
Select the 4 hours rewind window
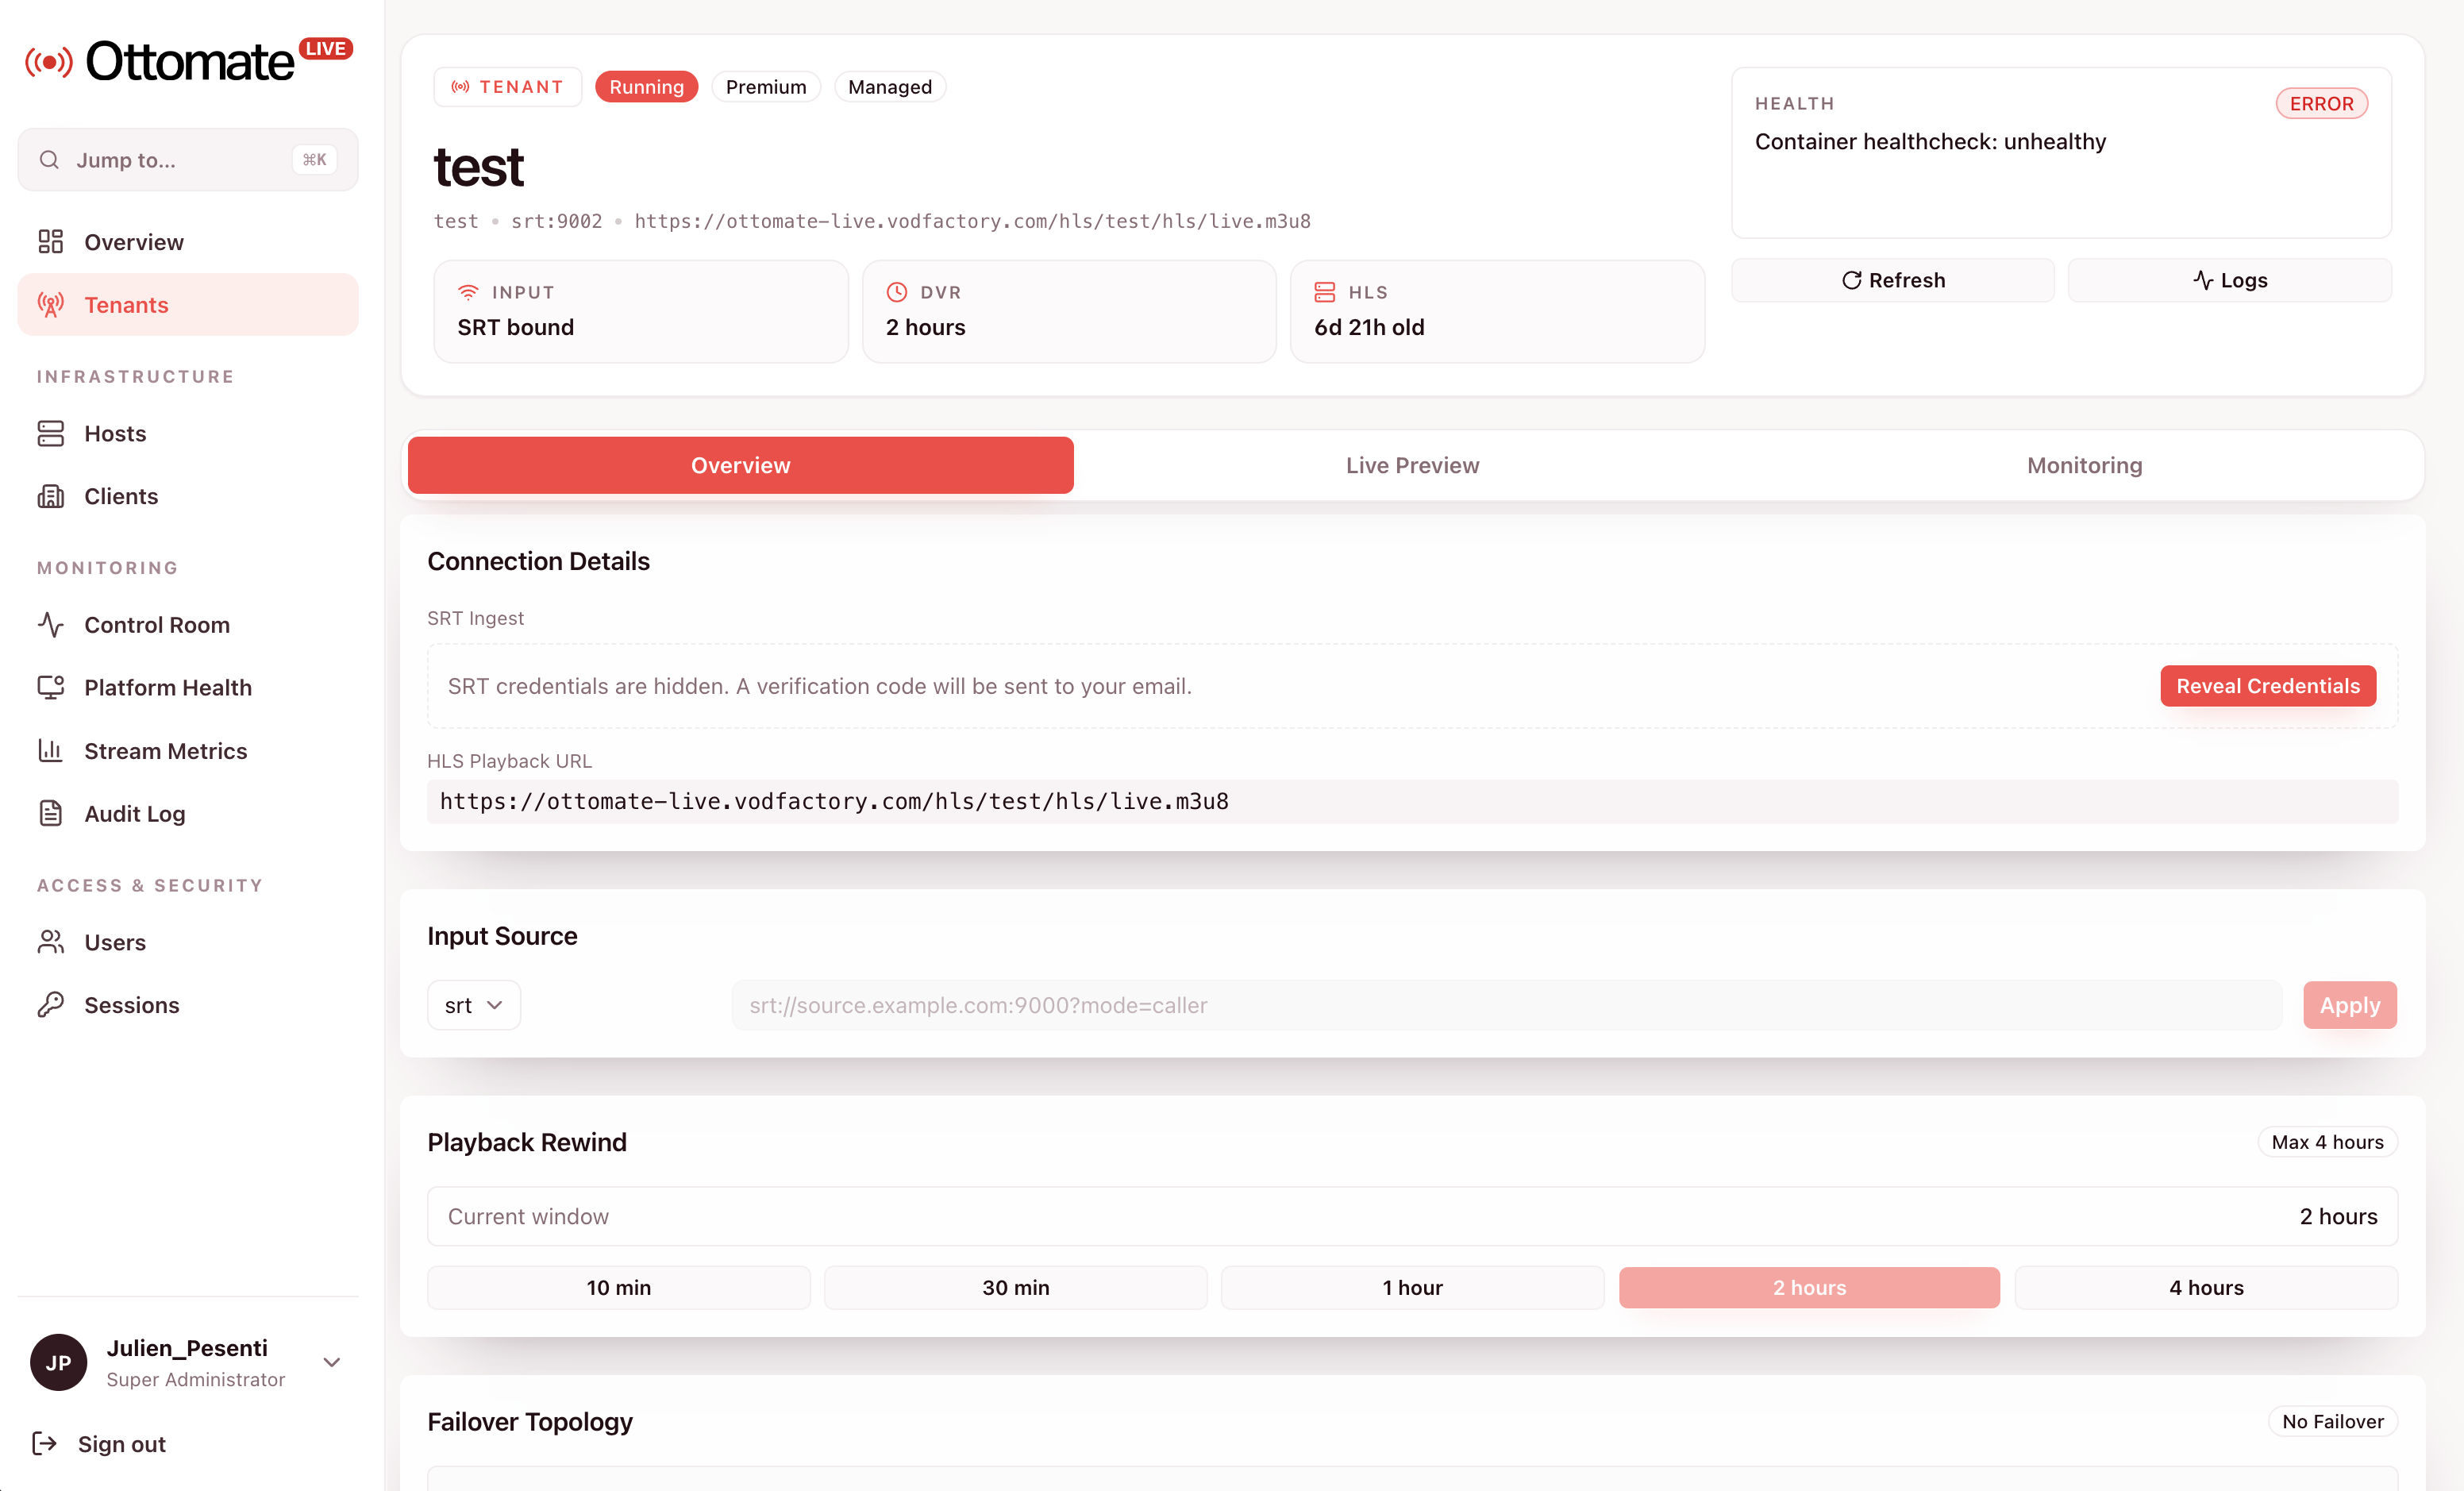2207,1288
